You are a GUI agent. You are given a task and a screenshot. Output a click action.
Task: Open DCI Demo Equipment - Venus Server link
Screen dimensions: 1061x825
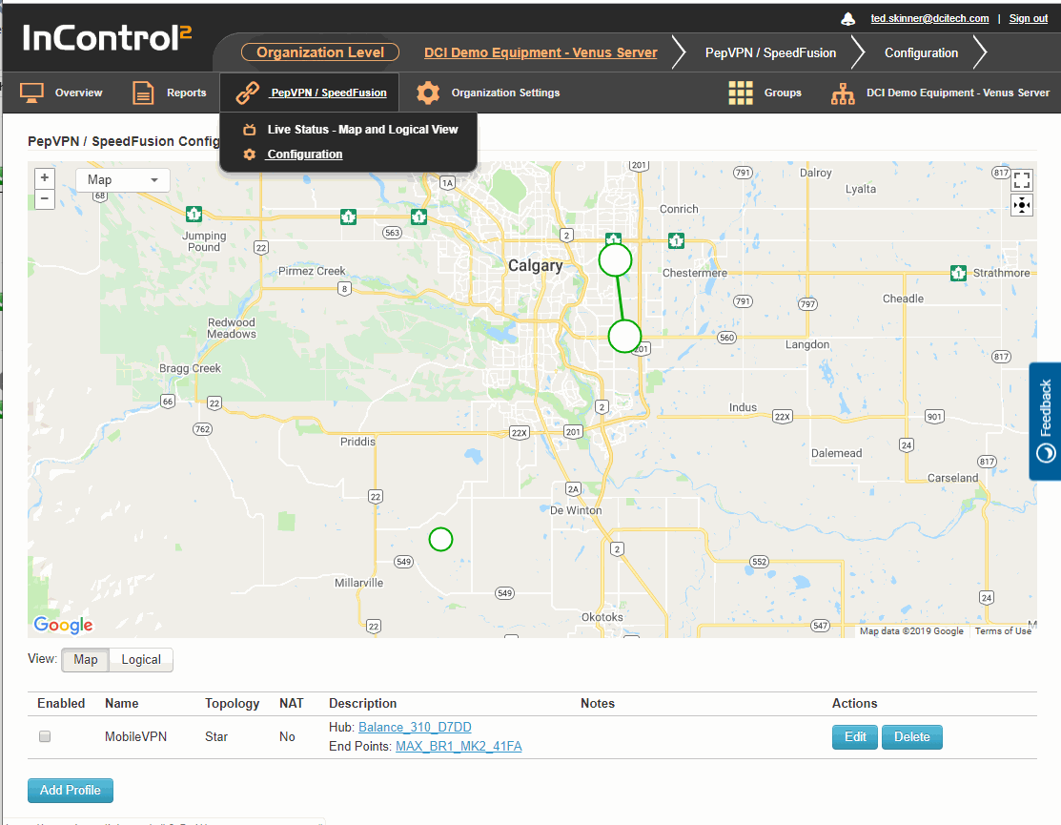click(x=541, y=52)
